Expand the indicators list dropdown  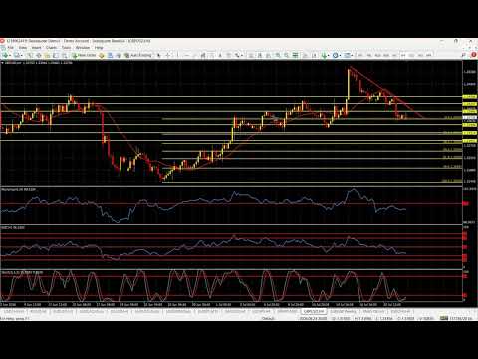click(329, 55)
